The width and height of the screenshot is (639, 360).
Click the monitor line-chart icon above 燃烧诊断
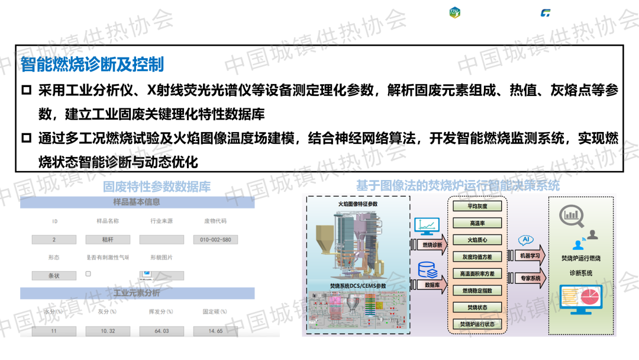click(x=426, y=226)
